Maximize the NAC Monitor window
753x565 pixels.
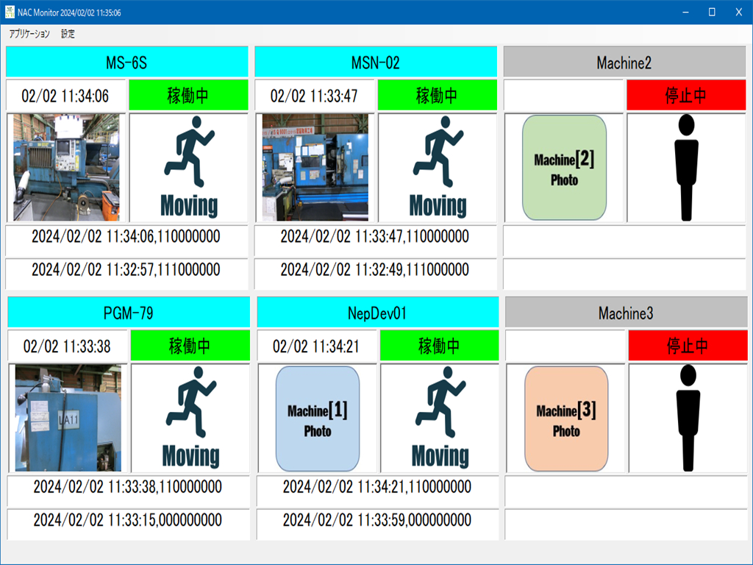pyautogui.click(x=712, y=13)
